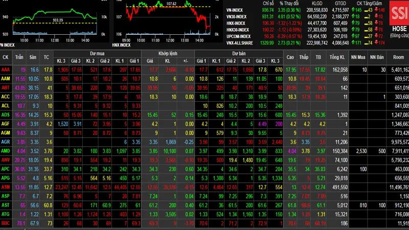409x230 pixels.
Task: Select ticker AGF
Action: tap(6, 124)
